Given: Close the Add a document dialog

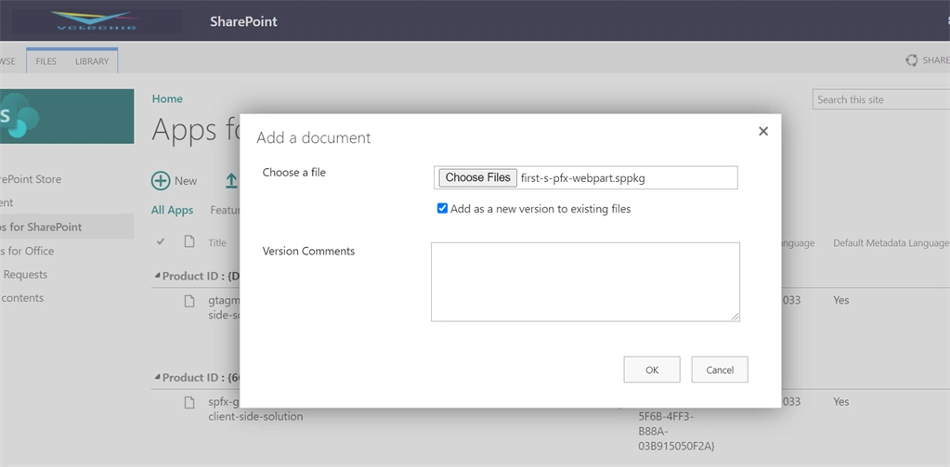Looking at the screenshot, I should [763, 131].
